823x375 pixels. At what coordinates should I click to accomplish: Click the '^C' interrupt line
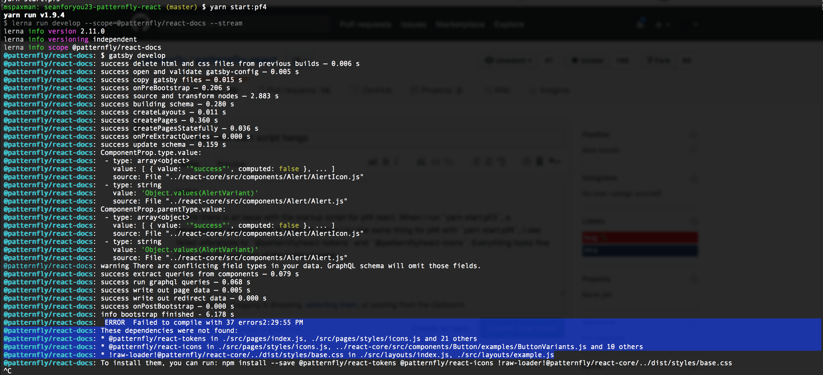8,371
